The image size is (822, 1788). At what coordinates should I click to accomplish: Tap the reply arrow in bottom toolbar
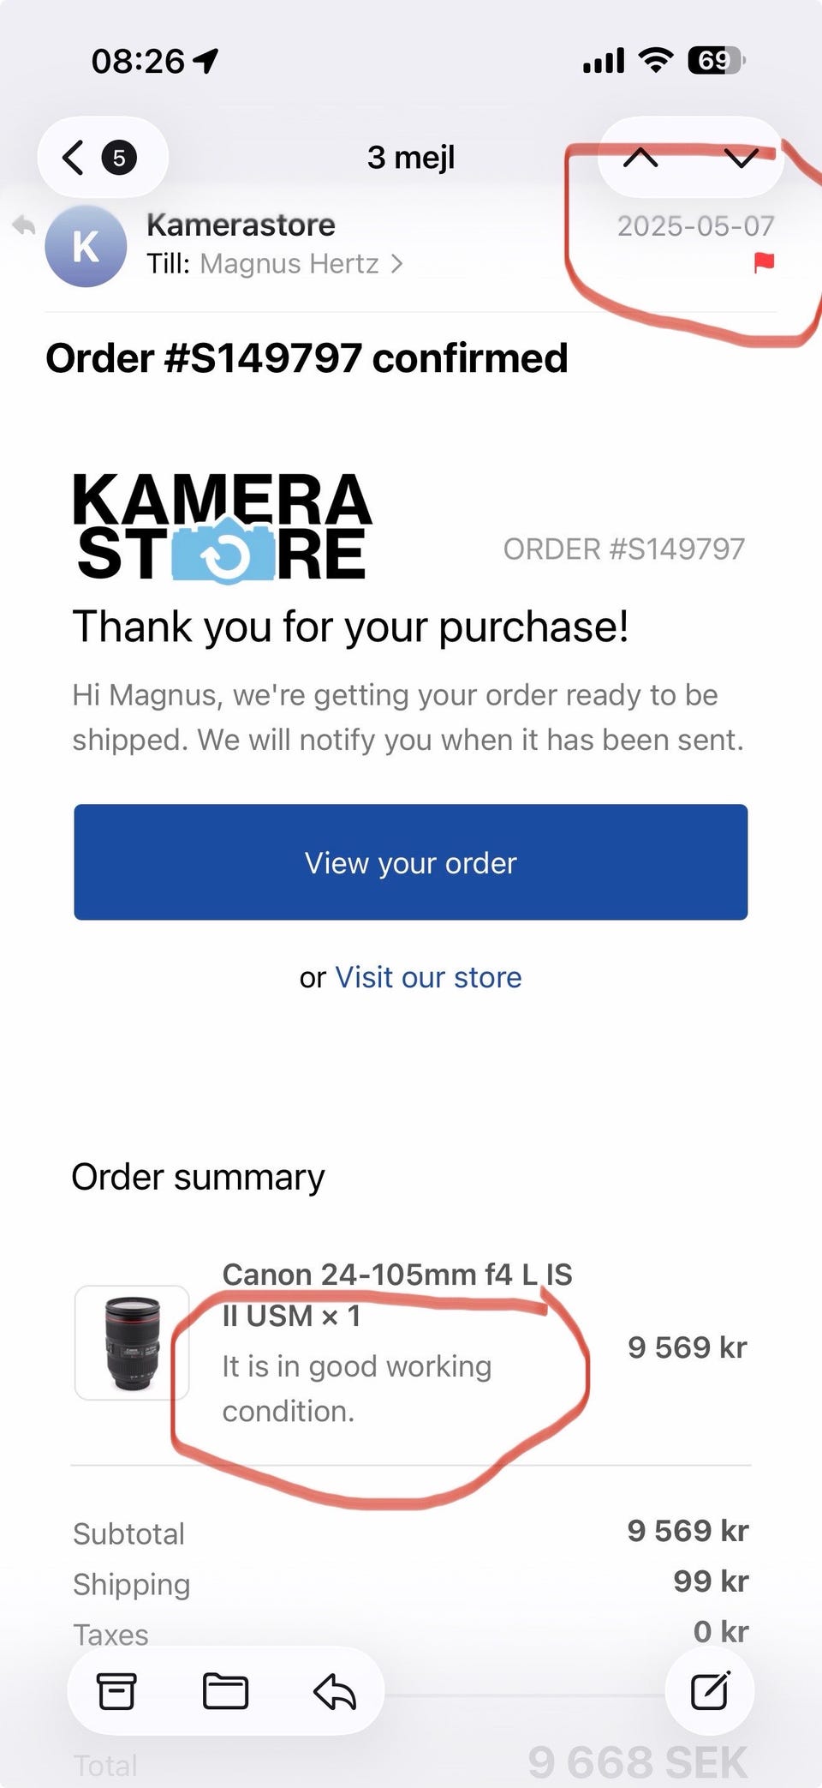coord(335,1691)
